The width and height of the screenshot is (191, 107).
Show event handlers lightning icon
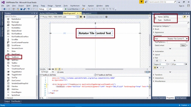click(188, 17)
